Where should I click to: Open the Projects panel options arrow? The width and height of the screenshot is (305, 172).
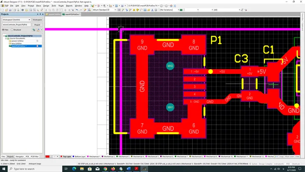coord(38,14)
